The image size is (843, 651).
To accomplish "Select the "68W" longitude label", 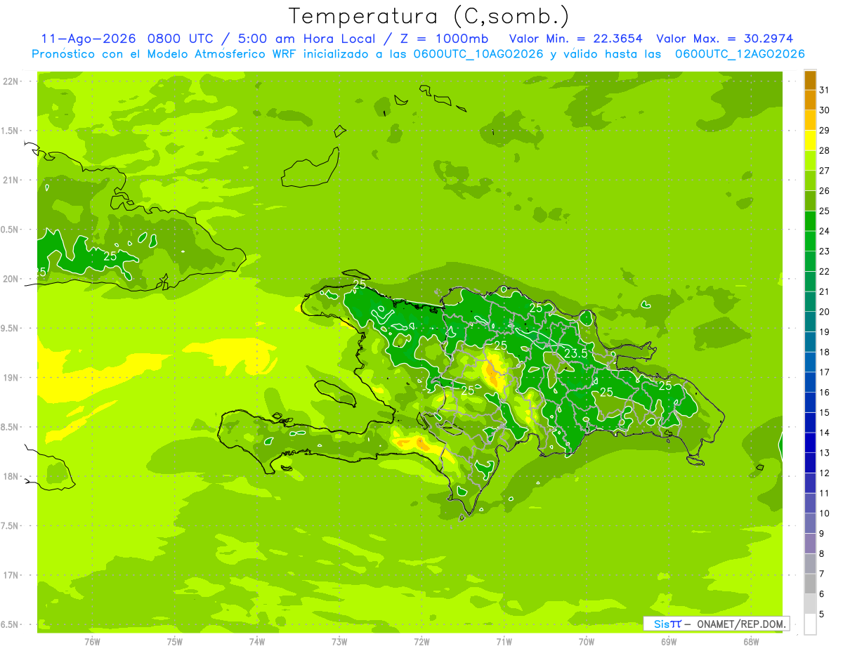I will pyautogui.click(x=751, y=641).
